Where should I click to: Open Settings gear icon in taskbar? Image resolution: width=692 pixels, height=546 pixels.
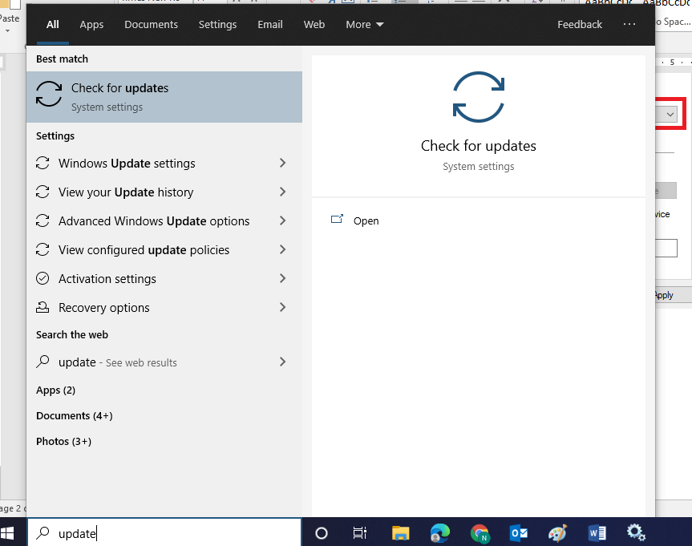point(637,533)
